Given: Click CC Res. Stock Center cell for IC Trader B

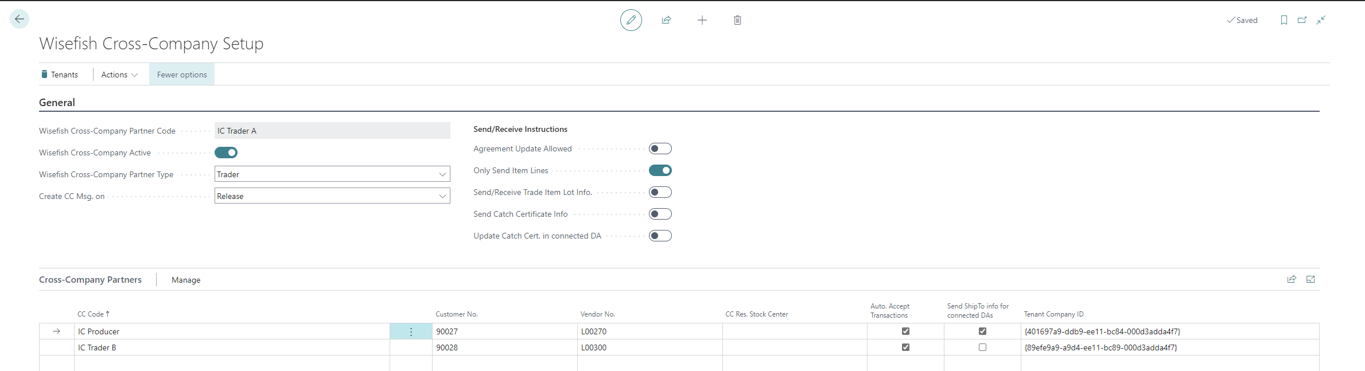Looking at the screenshot, I should pos(795,347).
